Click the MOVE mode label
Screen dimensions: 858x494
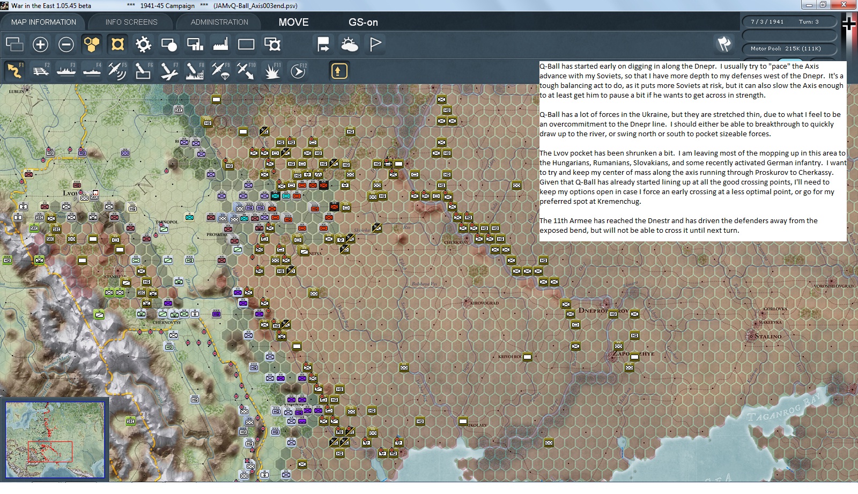293,22
